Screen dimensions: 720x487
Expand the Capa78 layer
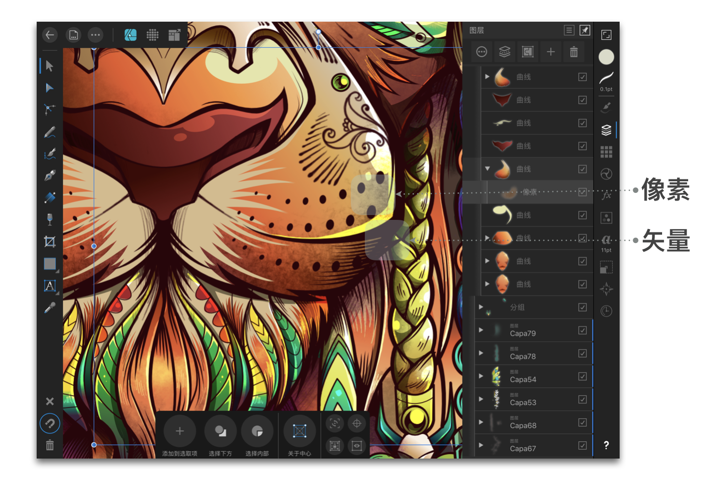[x=481, y=353]
